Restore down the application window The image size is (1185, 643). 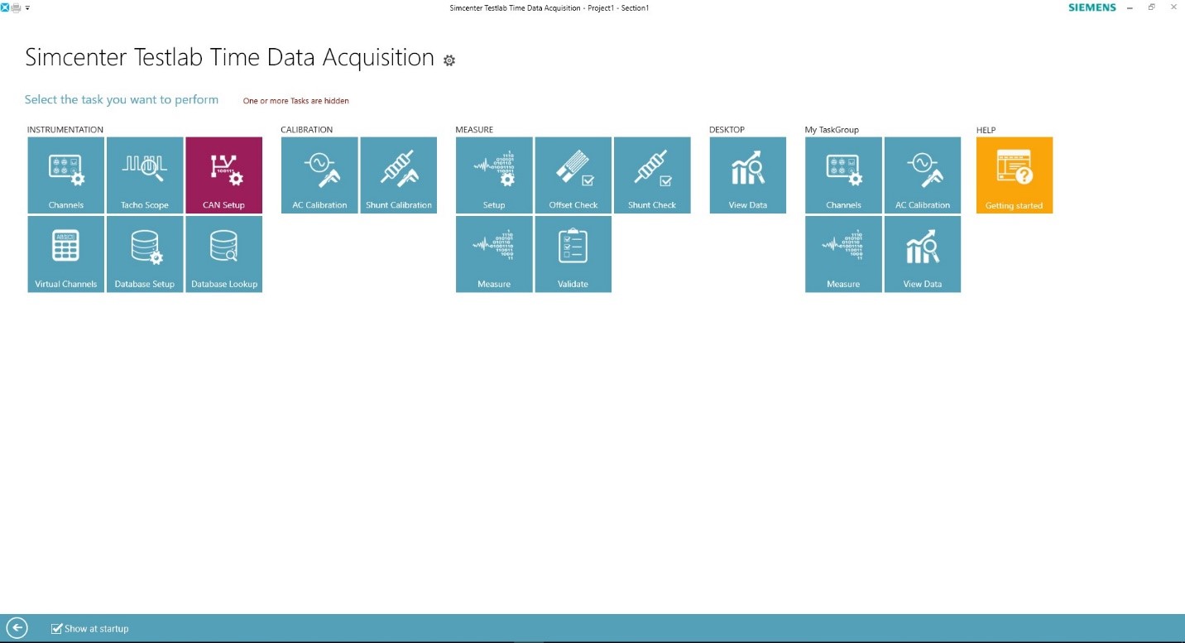coord(1152,7)
